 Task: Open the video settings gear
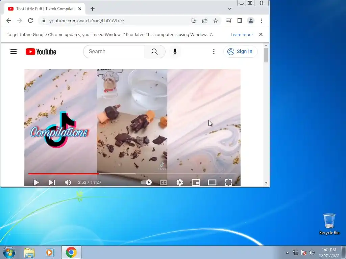click(180, 182)
